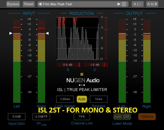164x130 pixels.
Task: Click the 0.8 dB steady reduction meter
Action: coord(69,65)
